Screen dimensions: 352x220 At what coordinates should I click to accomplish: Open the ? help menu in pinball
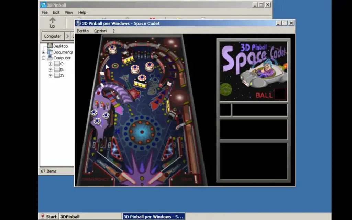[x=114, y=31]
